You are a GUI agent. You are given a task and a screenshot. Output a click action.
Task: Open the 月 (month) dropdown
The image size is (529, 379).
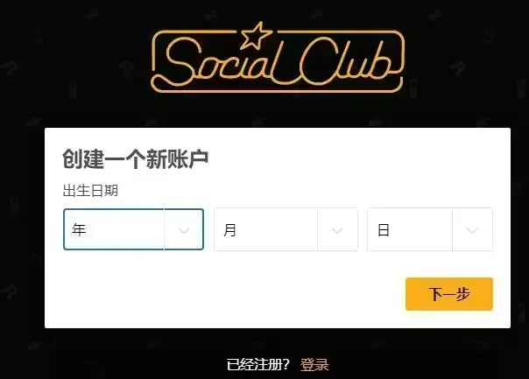pos(286,229)
